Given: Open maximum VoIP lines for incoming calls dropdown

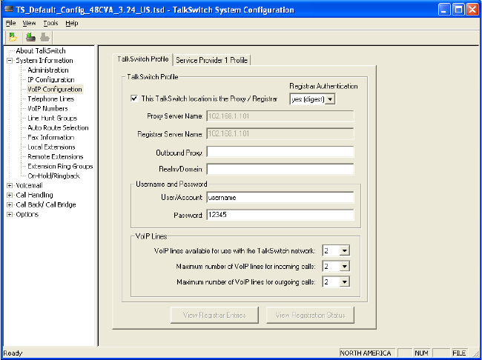Looking at the screenshot, I should point(345,267).
